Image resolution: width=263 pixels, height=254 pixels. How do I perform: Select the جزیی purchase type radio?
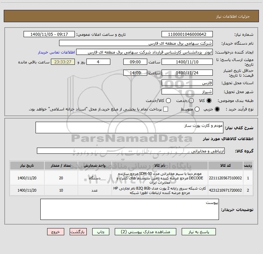tap(217, 109)
